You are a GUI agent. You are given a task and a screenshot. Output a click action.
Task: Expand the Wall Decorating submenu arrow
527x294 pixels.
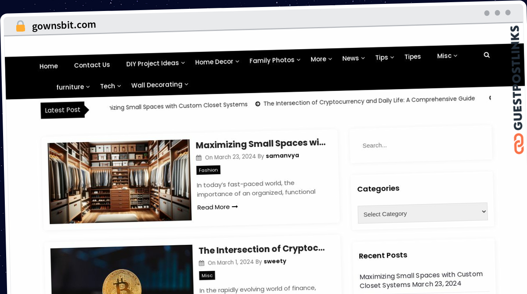[x=186, y=84]
